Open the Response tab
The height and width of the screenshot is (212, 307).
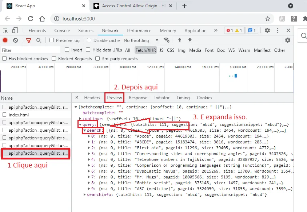coord(138,98)
